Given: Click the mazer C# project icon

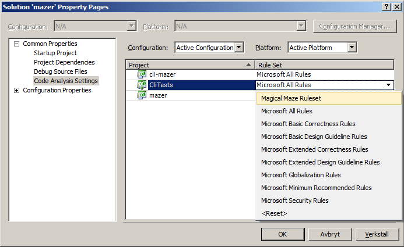Looking at the screenshot, I should pos(142,95).
